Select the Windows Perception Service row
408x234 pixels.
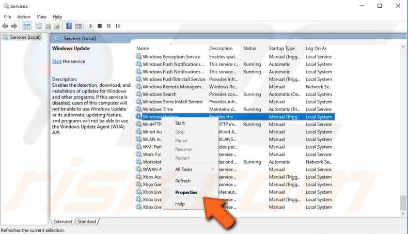point(235,56)
